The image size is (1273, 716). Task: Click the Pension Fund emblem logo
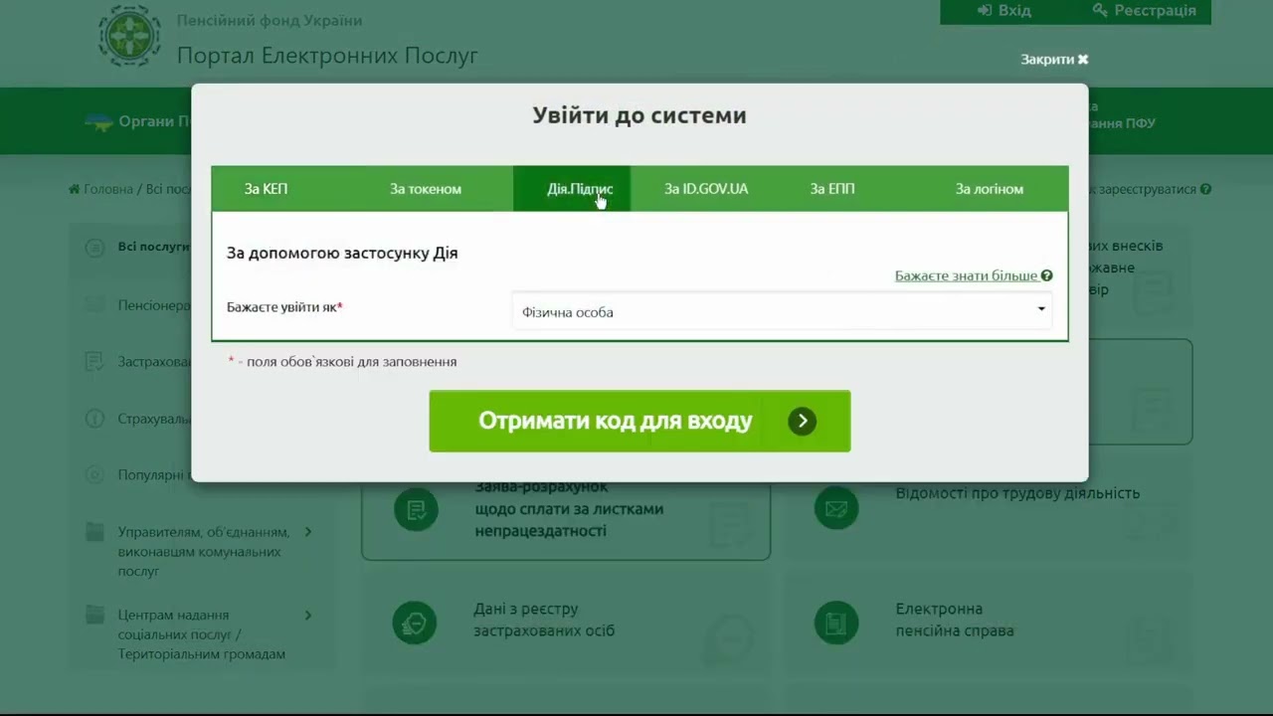129,35
